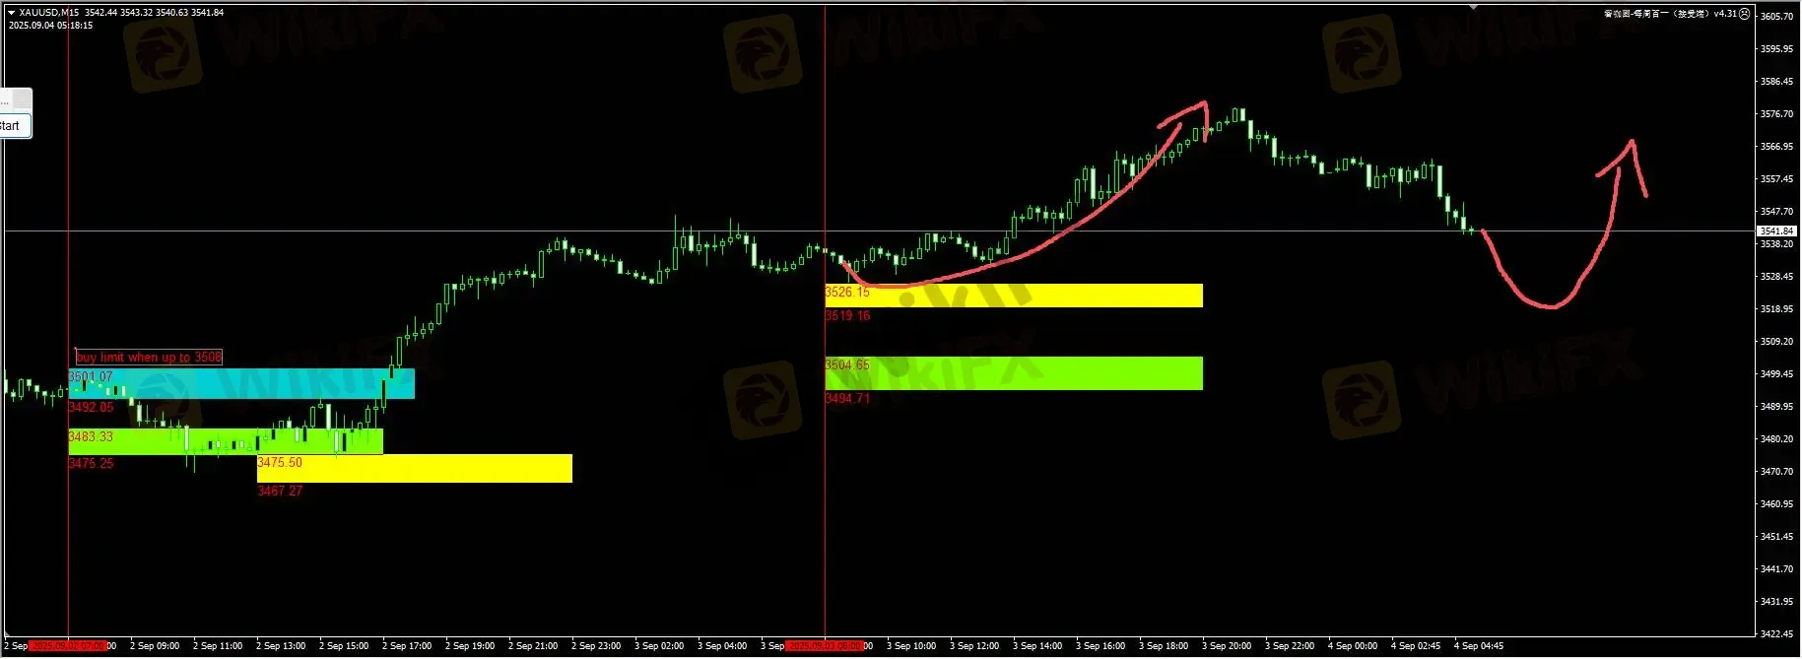Select the 'buy limit when up to 3508' label
Screen dimensions: 1802x659
coord(149,357)
